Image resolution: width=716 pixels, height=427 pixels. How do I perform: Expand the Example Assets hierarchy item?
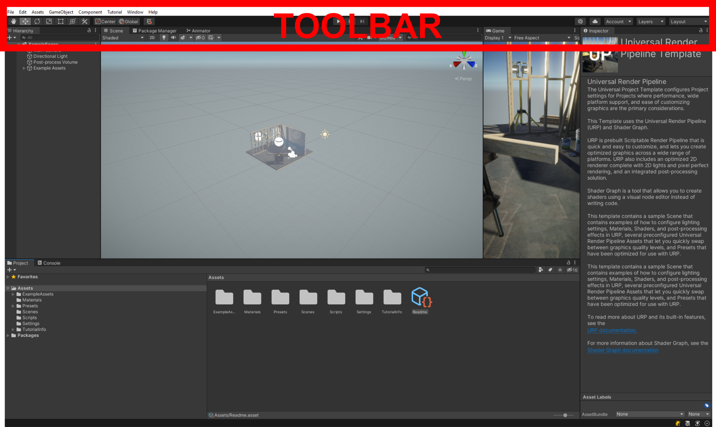click(24, 68)
